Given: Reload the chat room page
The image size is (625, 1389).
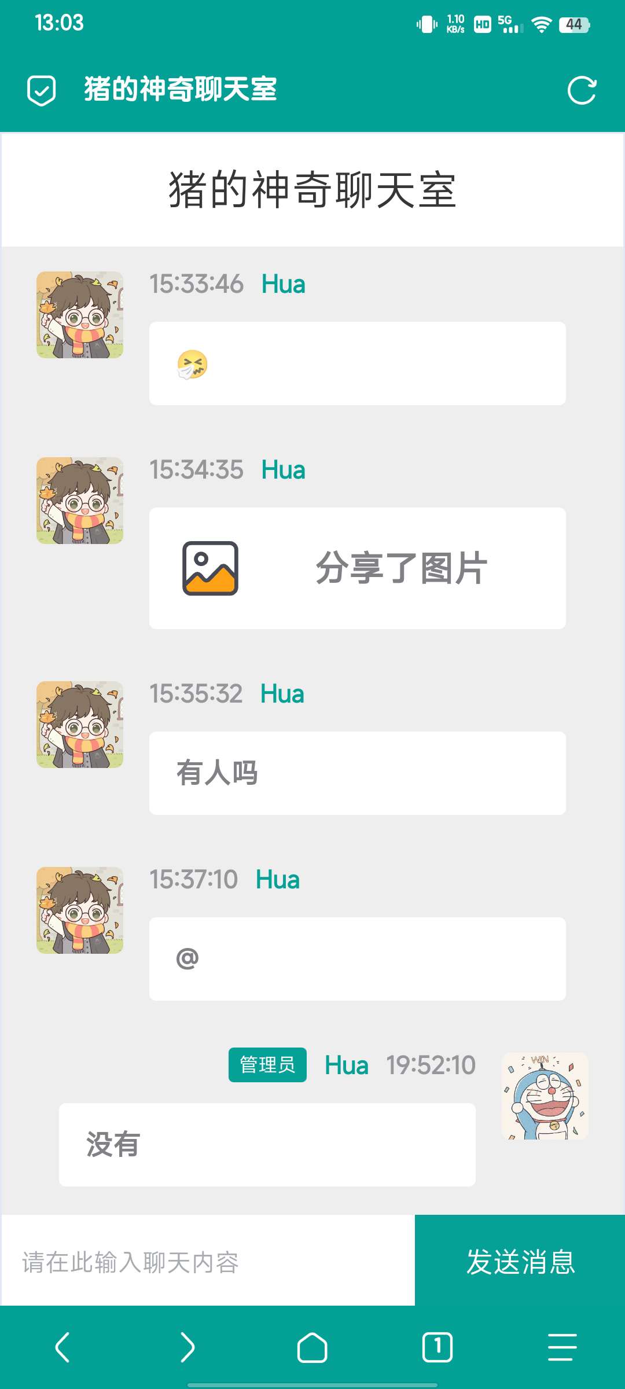Looking at the screenshot, I should tap(582, 91).
